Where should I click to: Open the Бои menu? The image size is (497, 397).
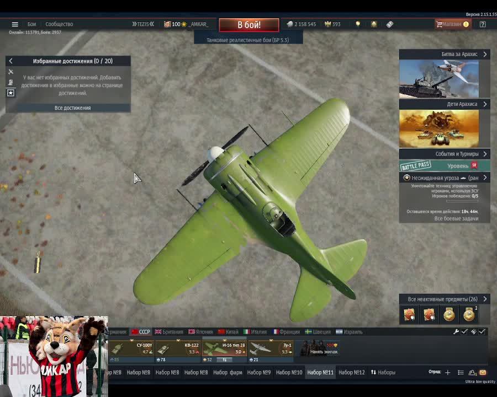coord(31,24)
